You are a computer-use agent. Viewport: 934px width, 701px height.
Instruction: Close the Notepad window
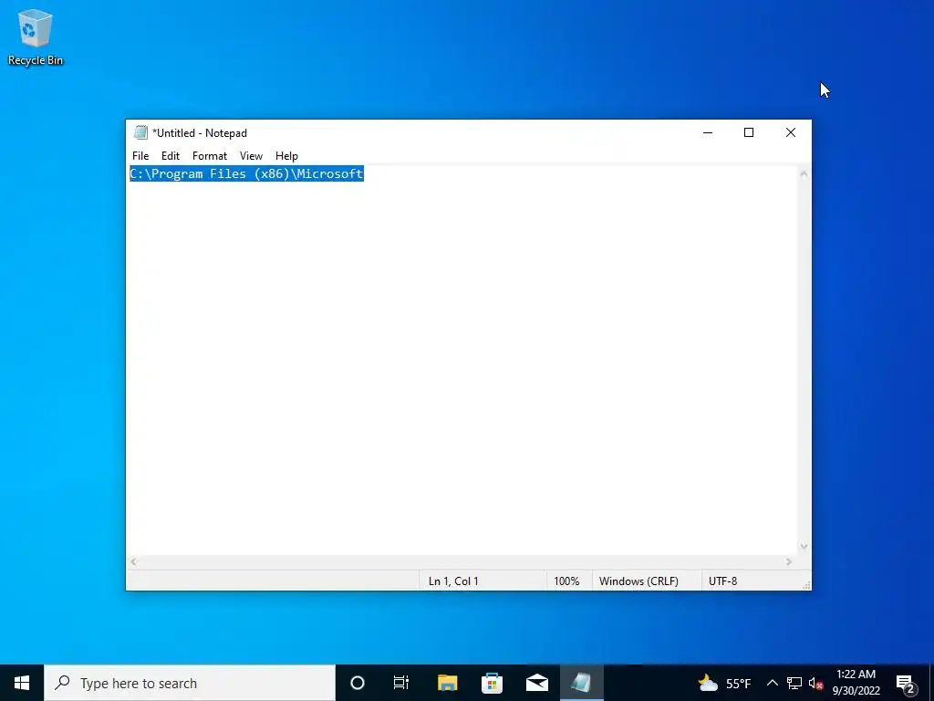tap(791, 132)
